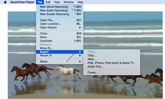The width and height of the screenshot is (165, 99).
Task: Open the QuickTime Player application menu
Action: pos(22,2)
